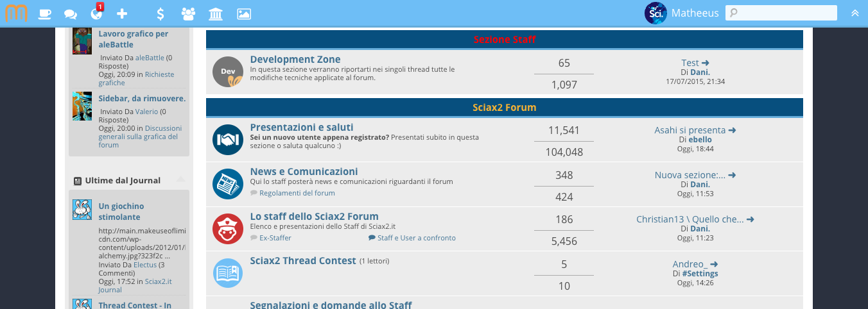Viewport: 868px width, 309px height.
Task: View Dani. profile under Test
Action: [700, 72]
